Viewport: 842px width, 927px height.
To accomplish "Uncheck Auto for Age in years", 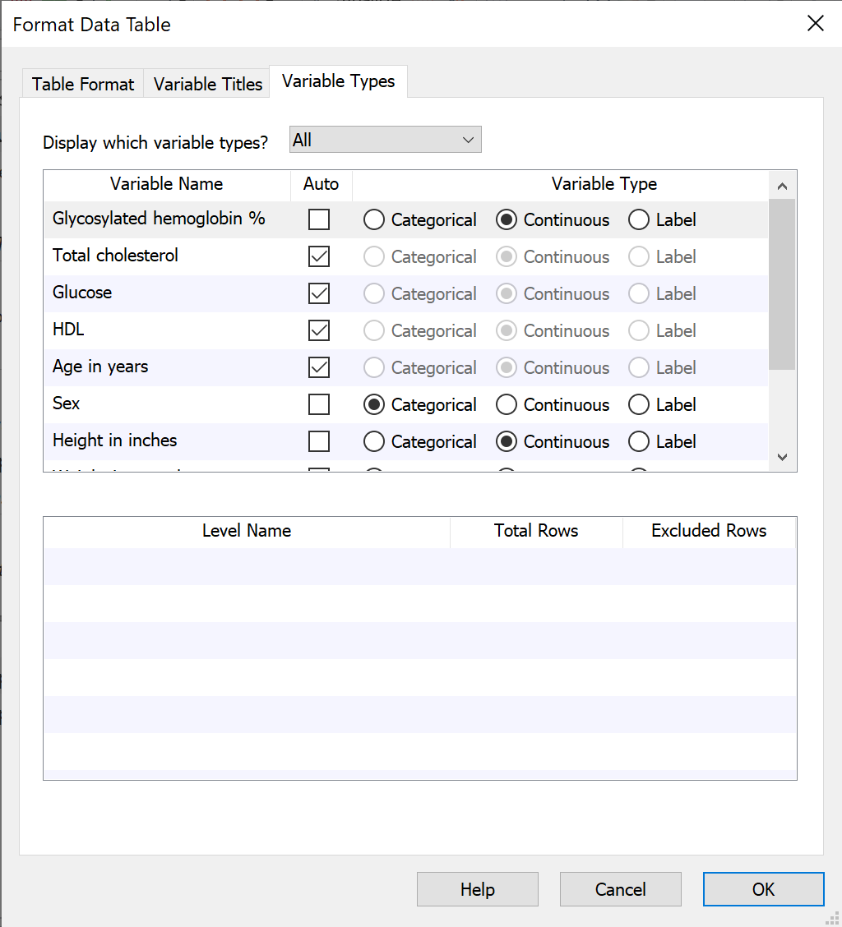I will (x=319, y=367).
